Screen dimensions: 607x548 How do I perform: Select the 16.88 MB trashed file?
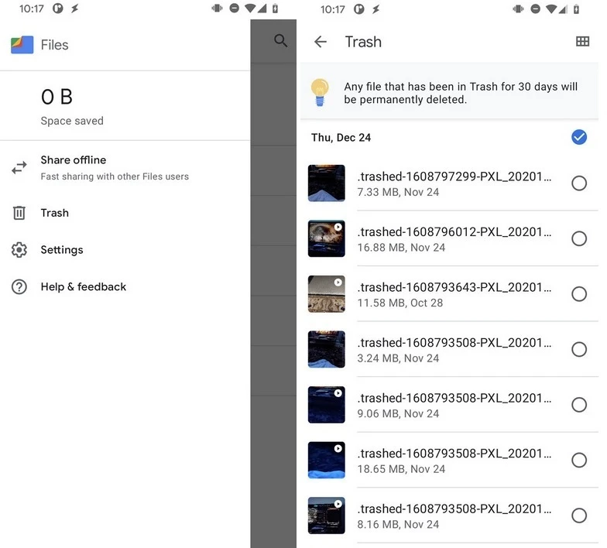(578, 238)
